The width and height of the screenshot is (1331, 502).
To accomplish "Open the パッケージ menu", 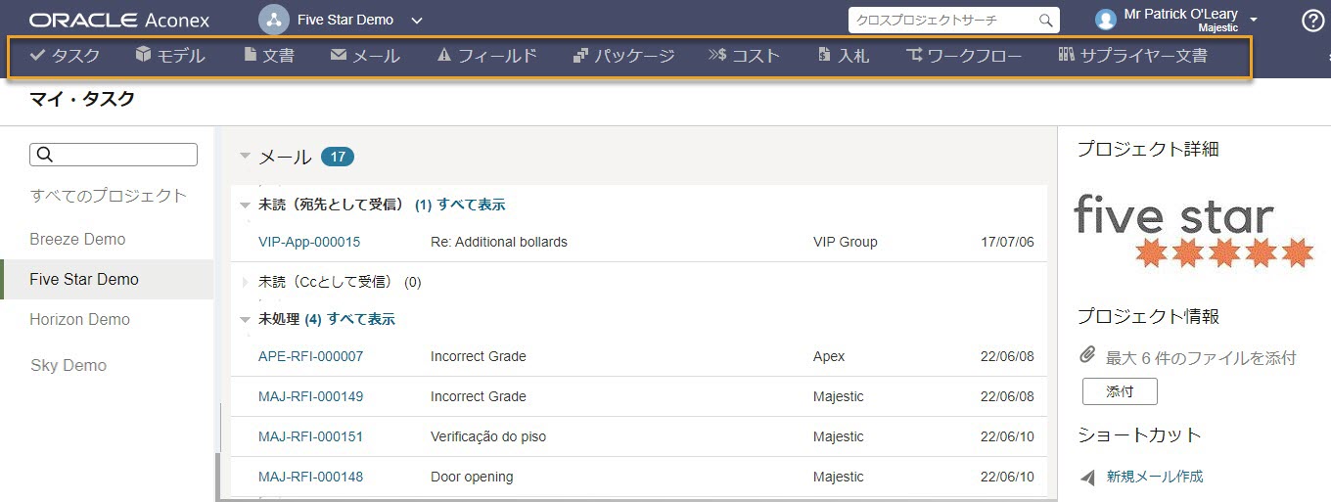I will coord(623,56).
